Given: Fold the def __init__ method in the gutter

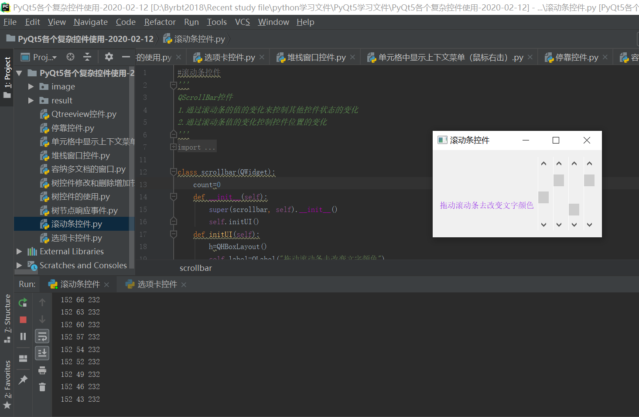Looking at the screenshot, I should 173,197.
